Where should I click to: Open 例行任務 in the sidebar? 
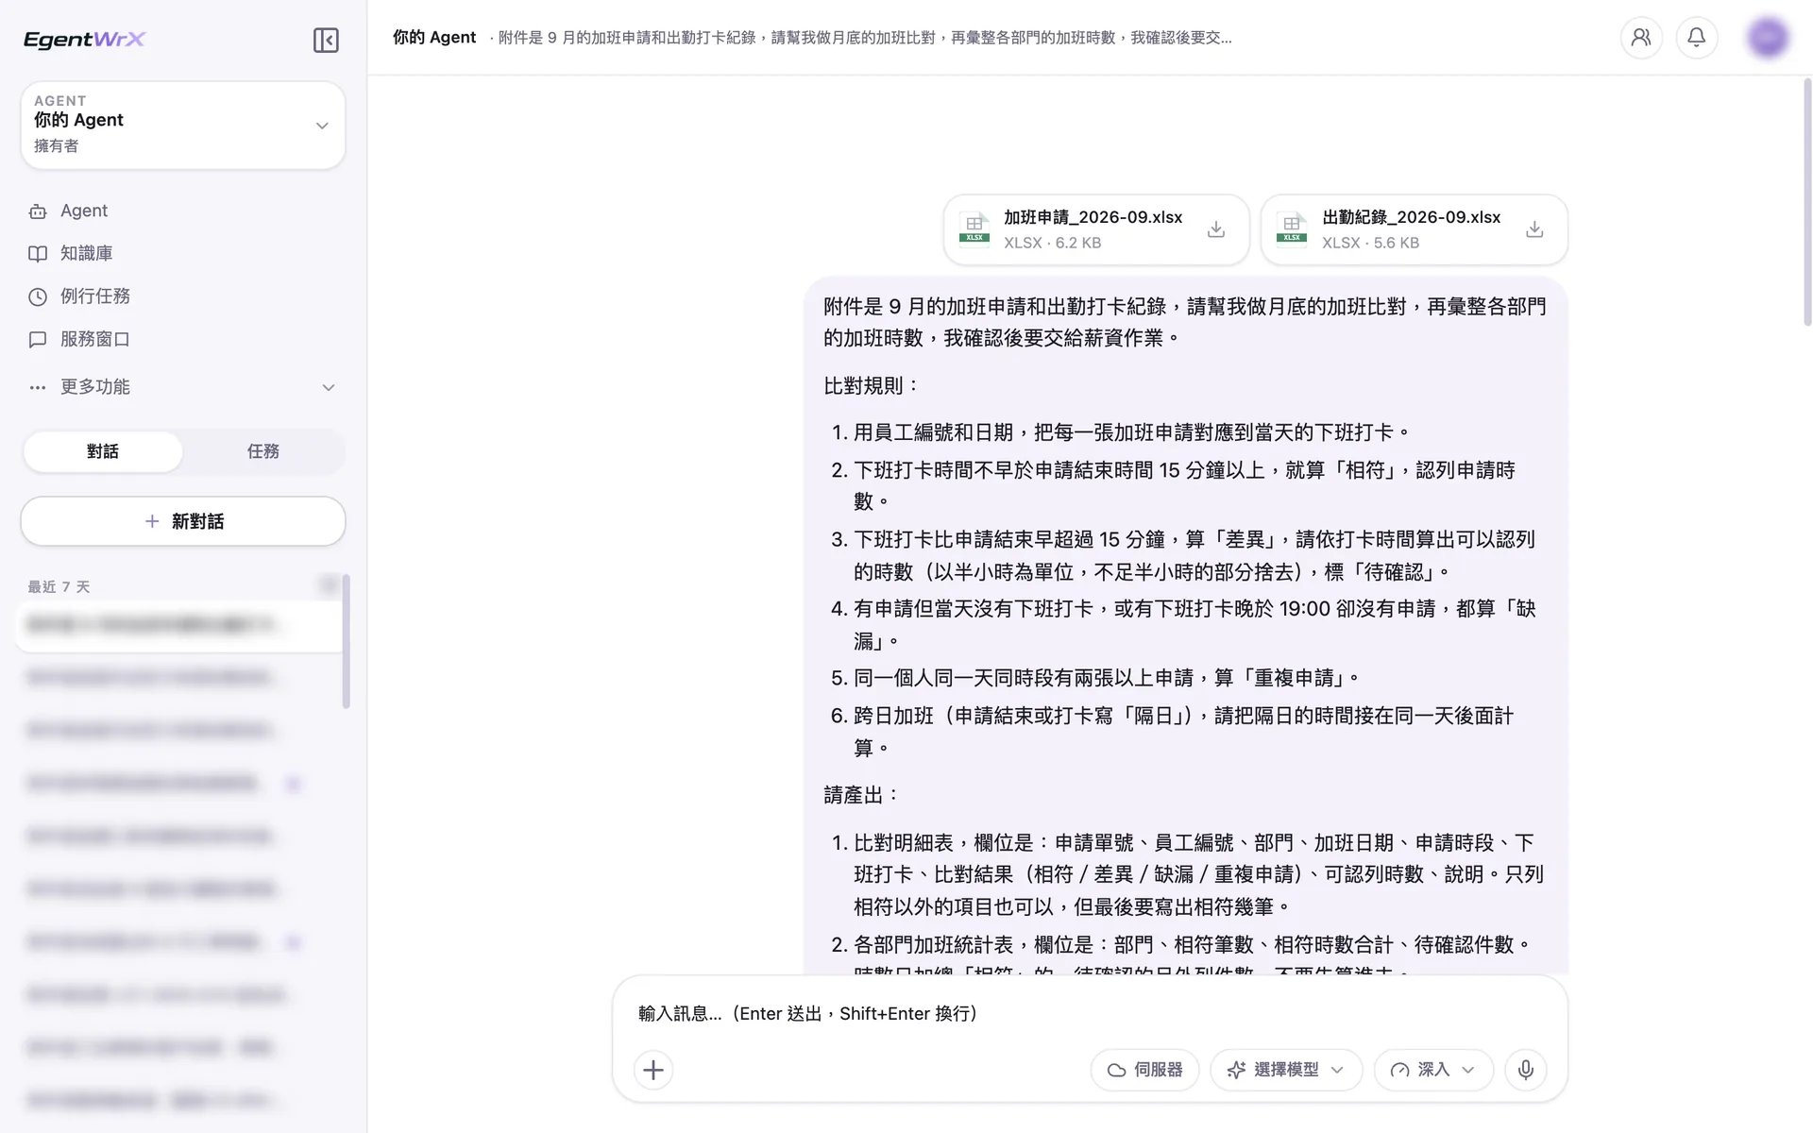coord(183,296)
